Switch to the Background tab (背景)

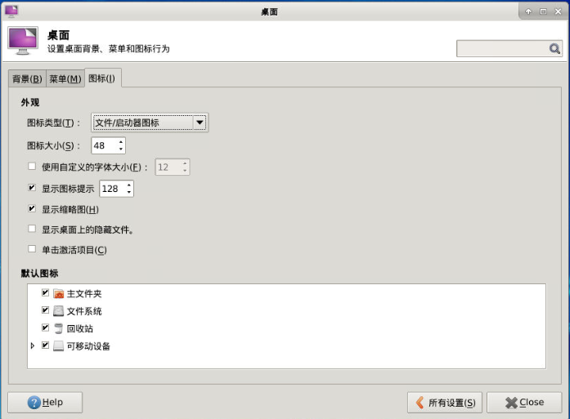click(26, 78)
